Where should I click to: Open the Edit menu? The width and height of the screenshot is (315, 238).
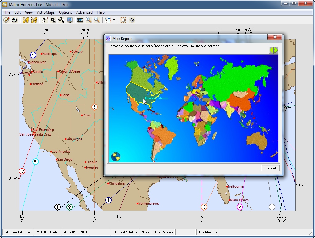[x=18, y=12]
